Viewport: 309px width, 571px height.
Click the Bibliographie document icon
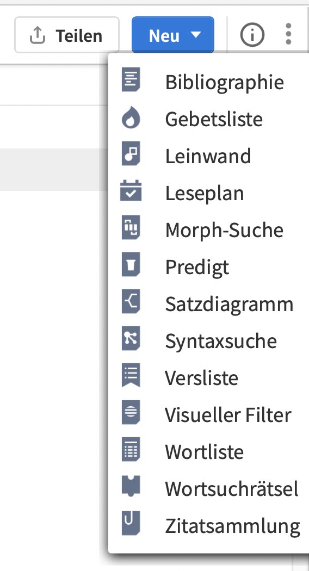pyautogui.click(x=131, y=80)
